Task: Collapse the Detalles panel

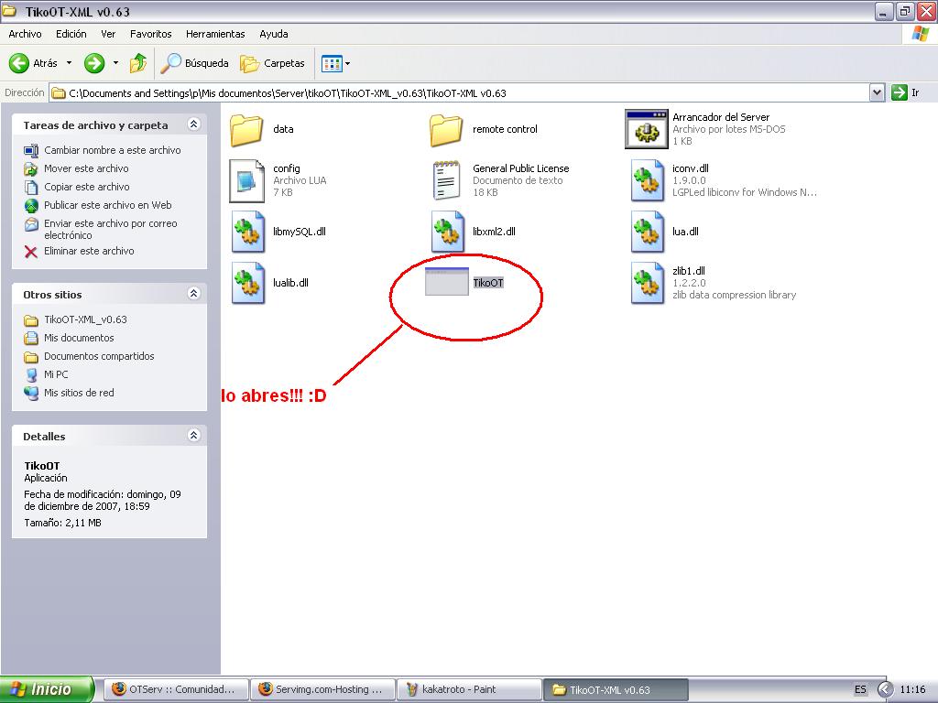Action: click(x=193, y=435)
